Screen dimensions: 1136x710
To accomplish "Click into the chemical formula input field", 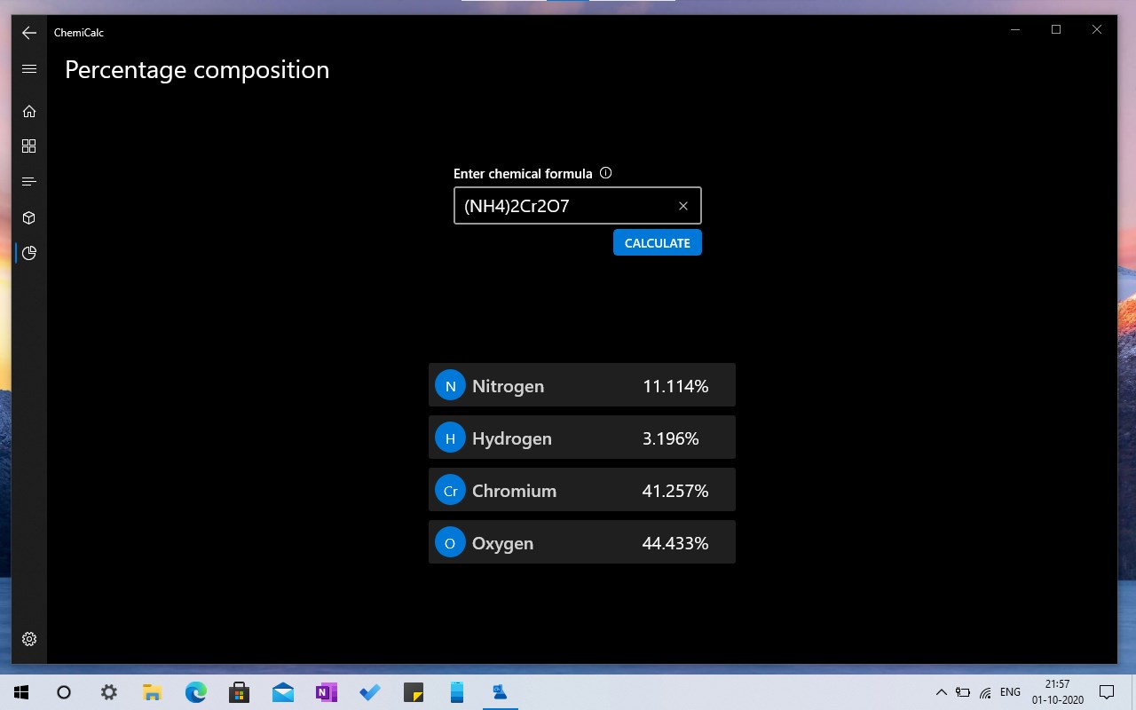I will [x=578, y=205].
